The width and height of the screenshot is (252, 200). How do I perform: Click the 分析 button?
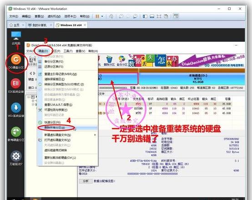86,181
